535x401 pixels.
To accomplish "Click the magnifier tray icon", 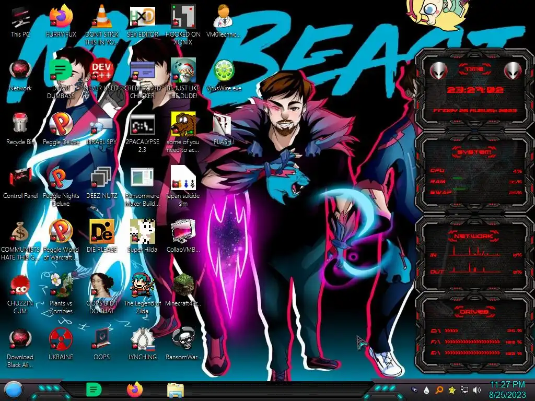I will (439, 390).
